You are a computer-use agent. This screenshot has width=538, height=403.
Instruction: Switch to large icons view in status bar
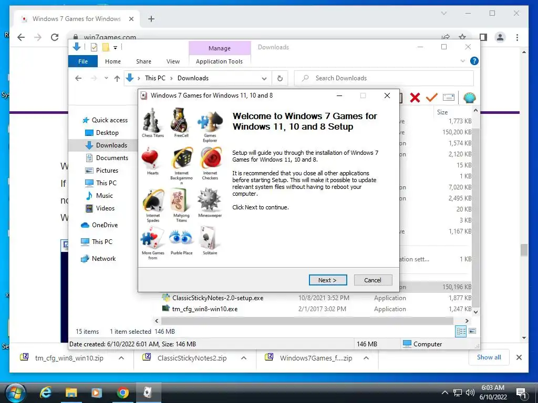[x=472, y=331]
